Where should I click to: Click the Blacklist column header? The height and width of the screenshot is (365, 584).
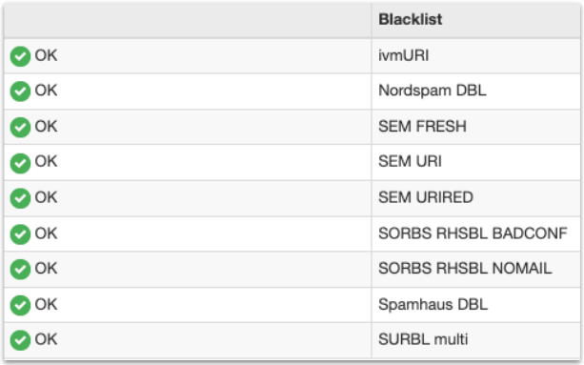[x=410, y=19]
